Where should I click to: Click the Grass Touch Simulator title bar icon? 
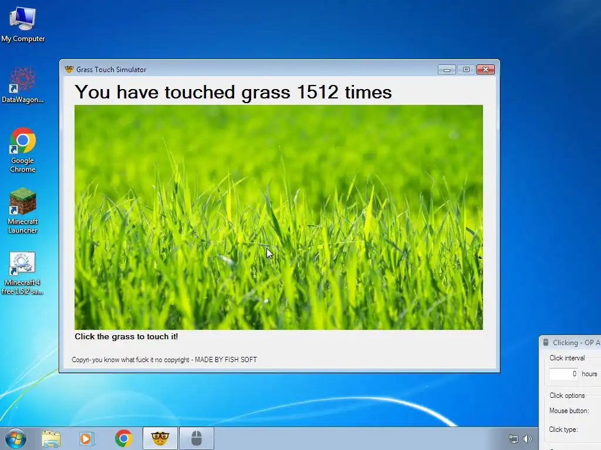pyautogui.click(x=69, y=69)
